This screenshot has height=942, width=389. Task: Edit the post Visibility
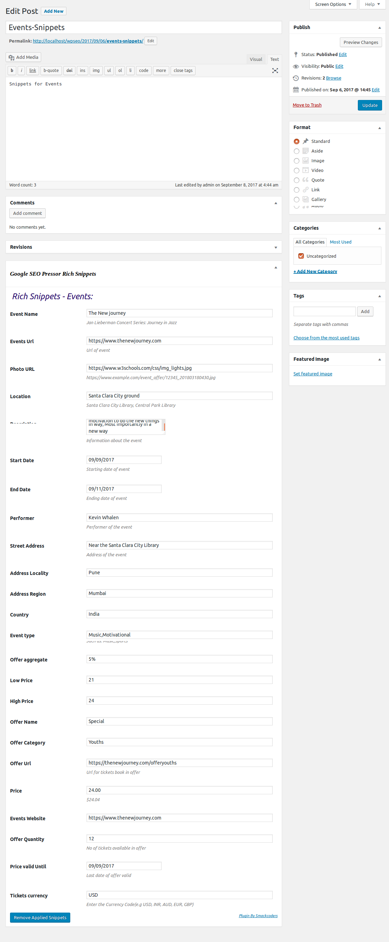[x=339, y=66]
